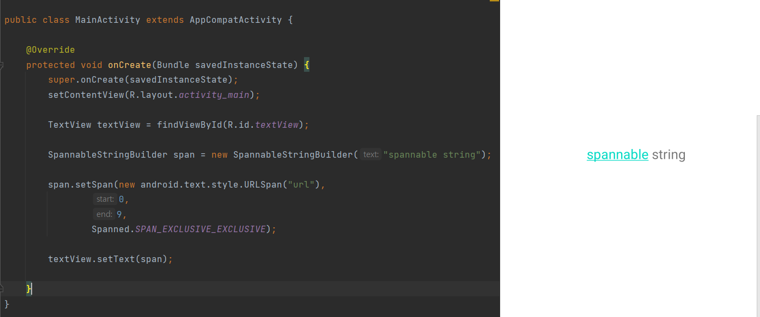Screen dimensions: 760x317
Task: Click the textView.setText(span) statement
Action: 111,259
